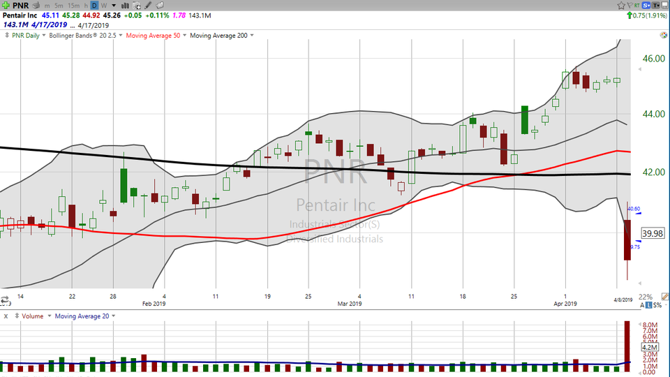The image size is (670, 377).
Task: Switch to 15m timeframe
Action: point(73,6)
